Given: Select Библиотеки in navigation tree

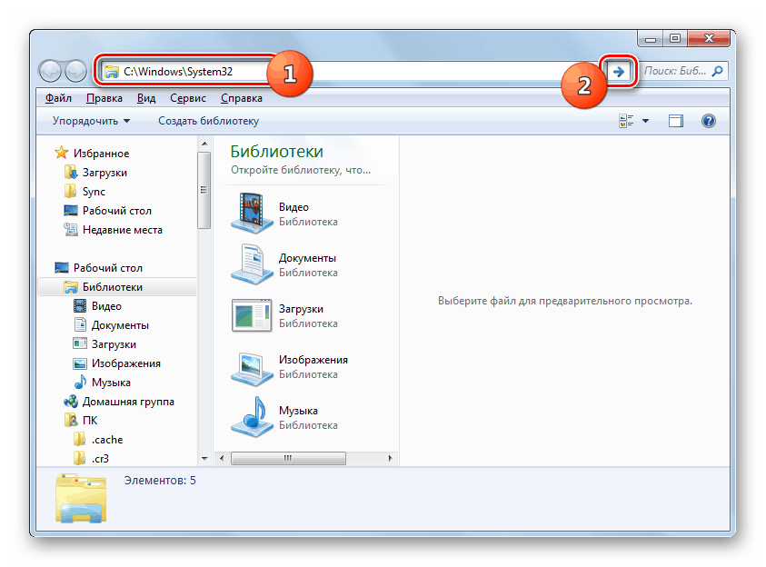Looking at the screenshot, I should click(113, 286).
